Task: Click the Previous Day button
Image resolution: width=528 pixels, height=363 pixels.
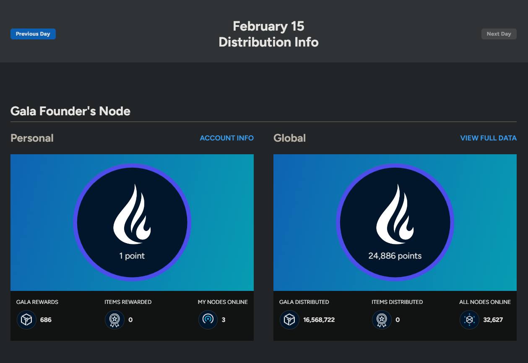Action: (x=33, y=34)
